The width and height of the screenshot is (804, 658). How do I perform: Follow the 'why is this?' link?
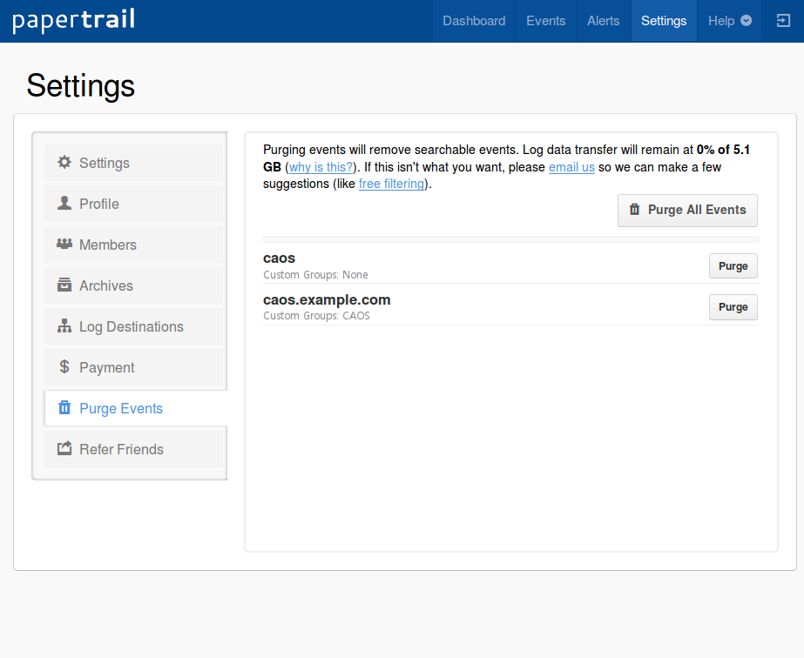pyautogui.click(x=321, y=167)
